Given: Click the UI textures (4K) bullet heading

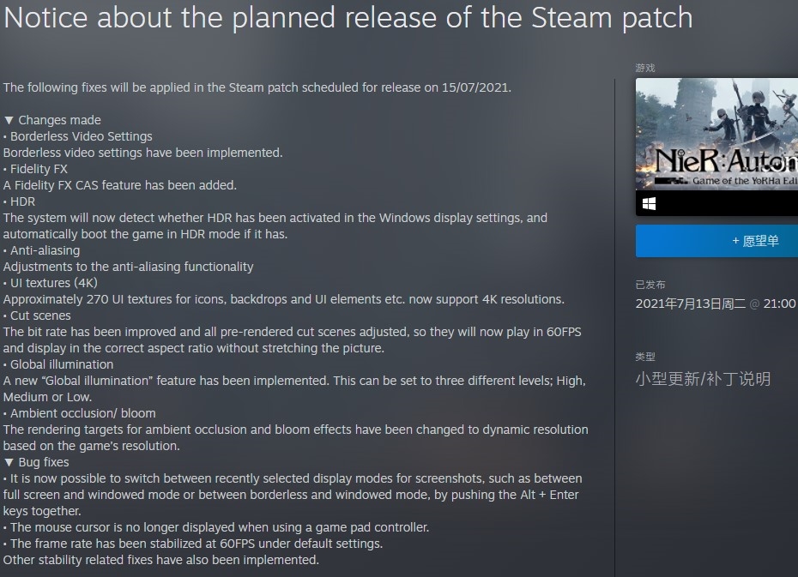Looking at the screenshot, I should point(53,283).
